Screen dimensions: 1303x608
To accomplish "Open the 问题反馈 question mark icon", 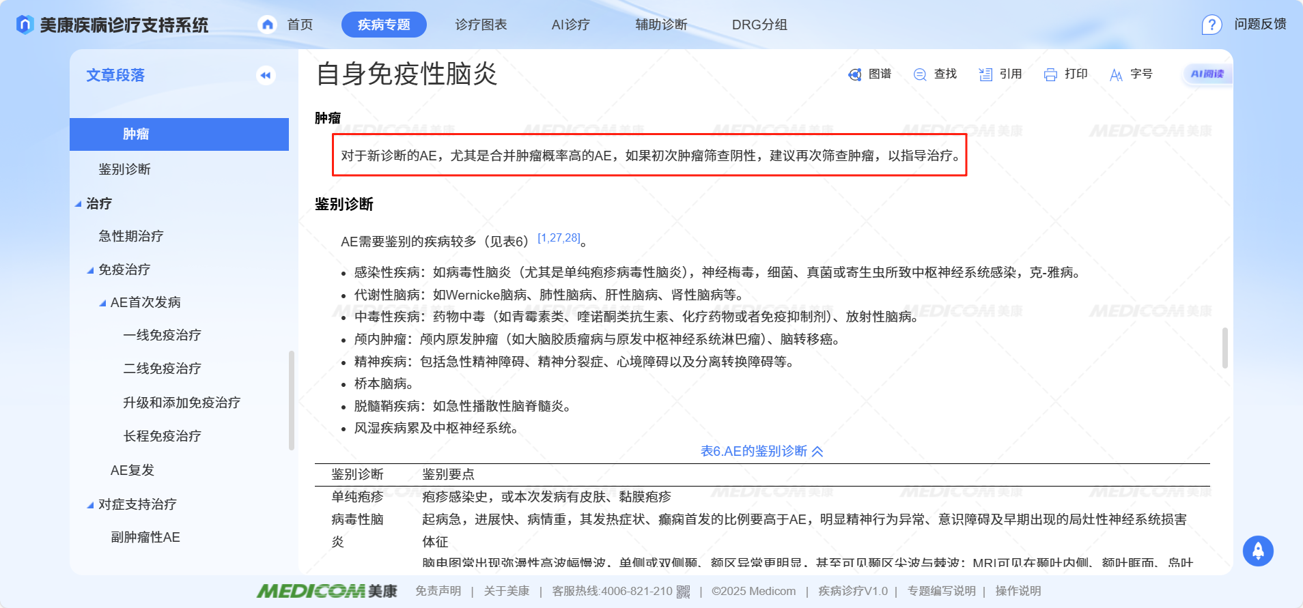I will (1211, 25).
